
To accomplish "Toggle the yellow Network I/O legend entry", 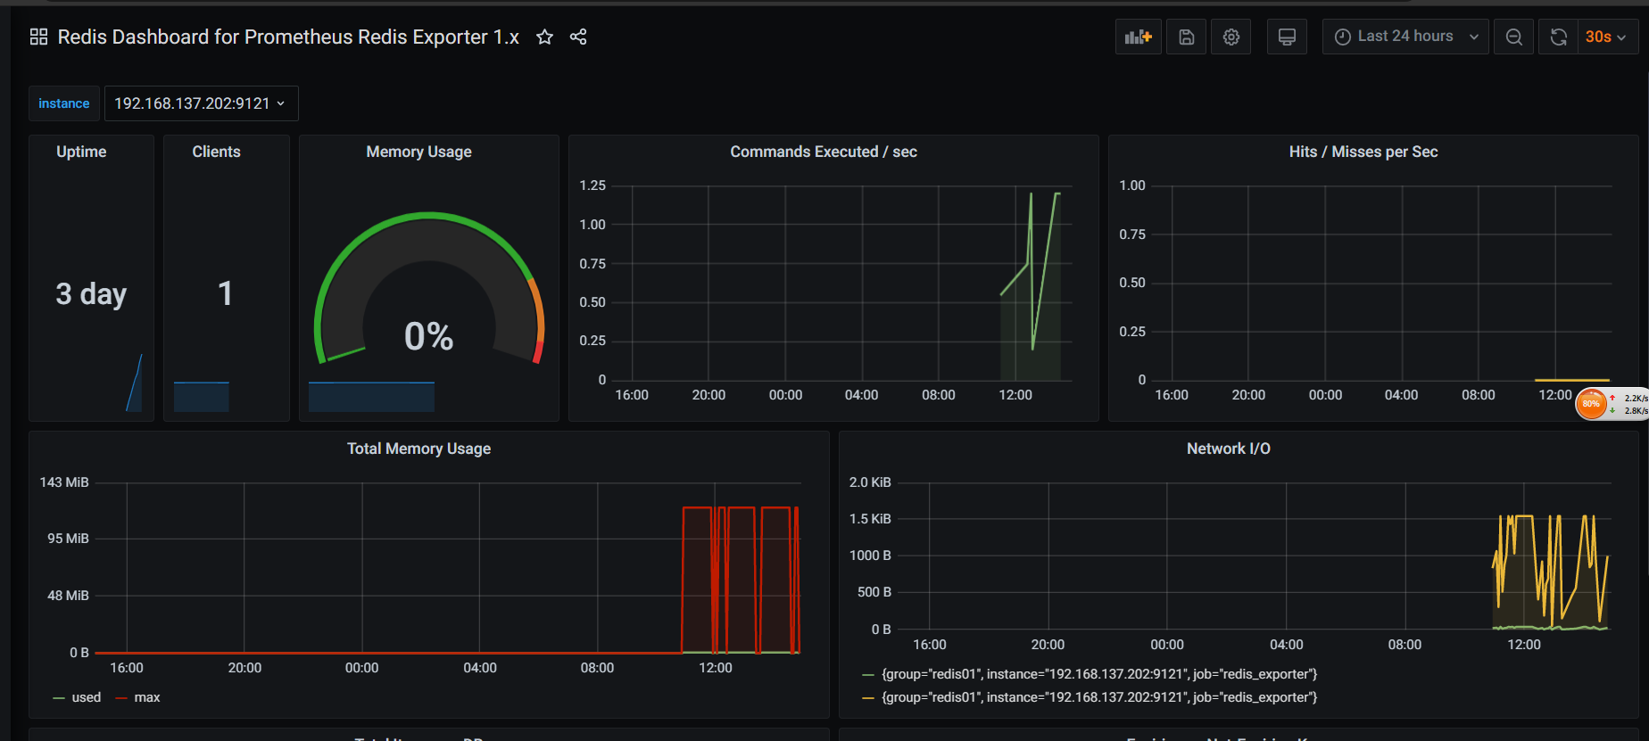I will [1099, 697].
